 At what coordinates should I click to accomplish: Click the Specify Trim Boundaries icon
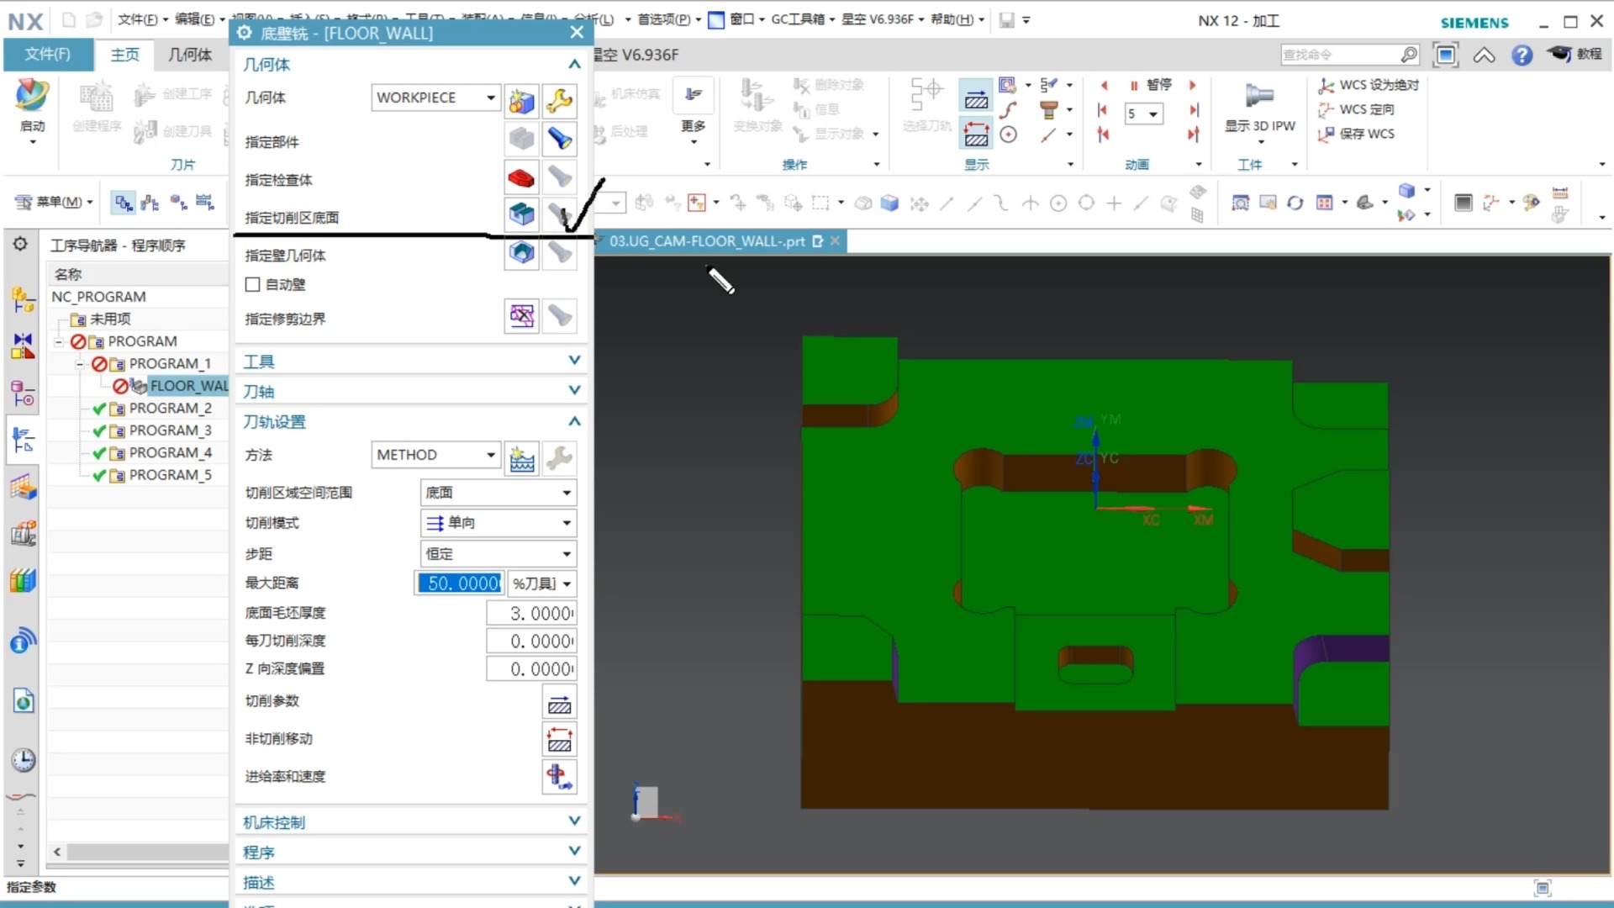[x=521, y=316]
